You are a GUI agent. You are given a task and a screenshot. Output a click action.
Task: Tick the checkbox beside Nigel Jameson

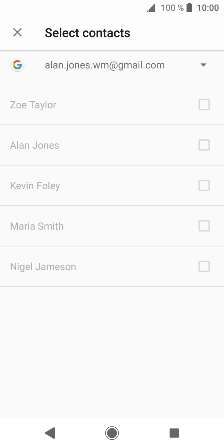coord(204,266)
